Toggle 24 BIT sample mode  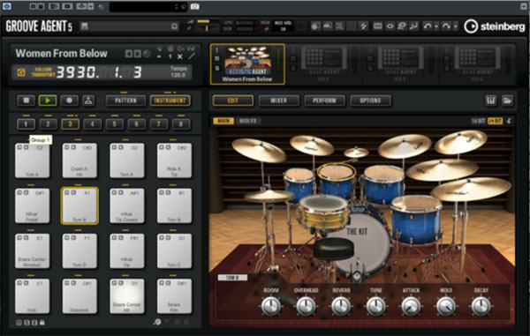click(496, 121)
